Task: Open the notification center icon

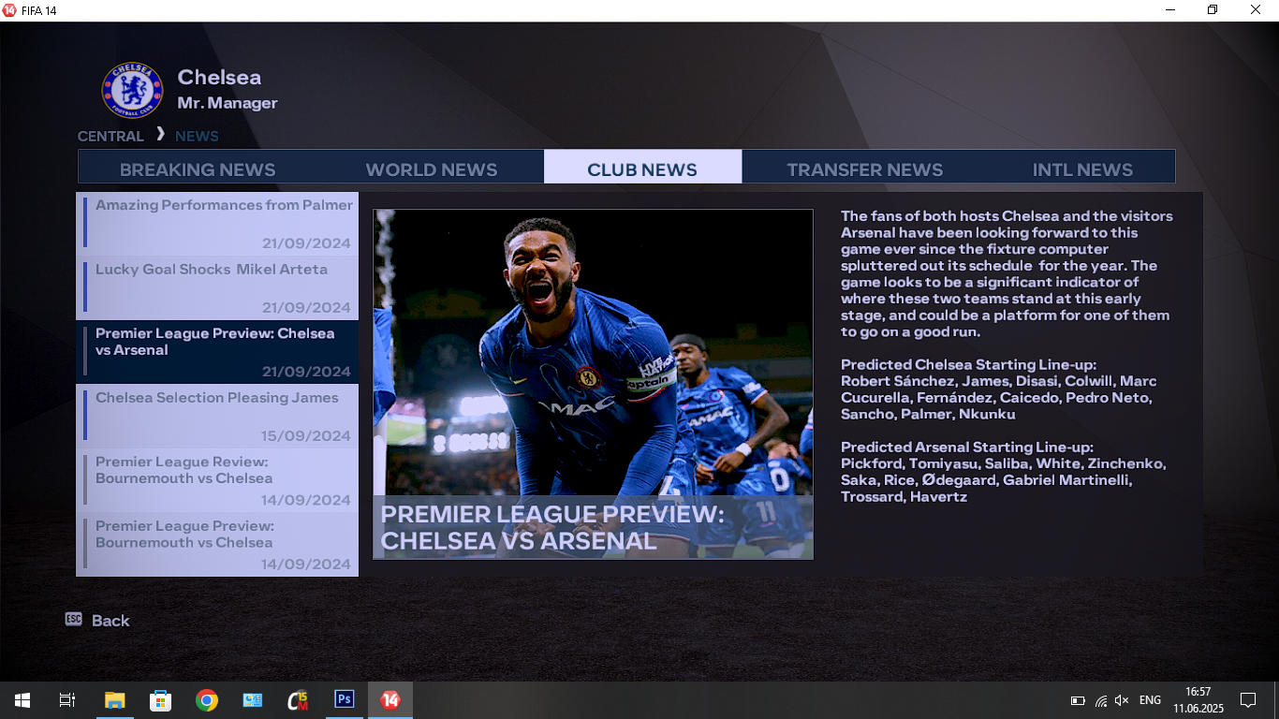Action: point(1247,700)
